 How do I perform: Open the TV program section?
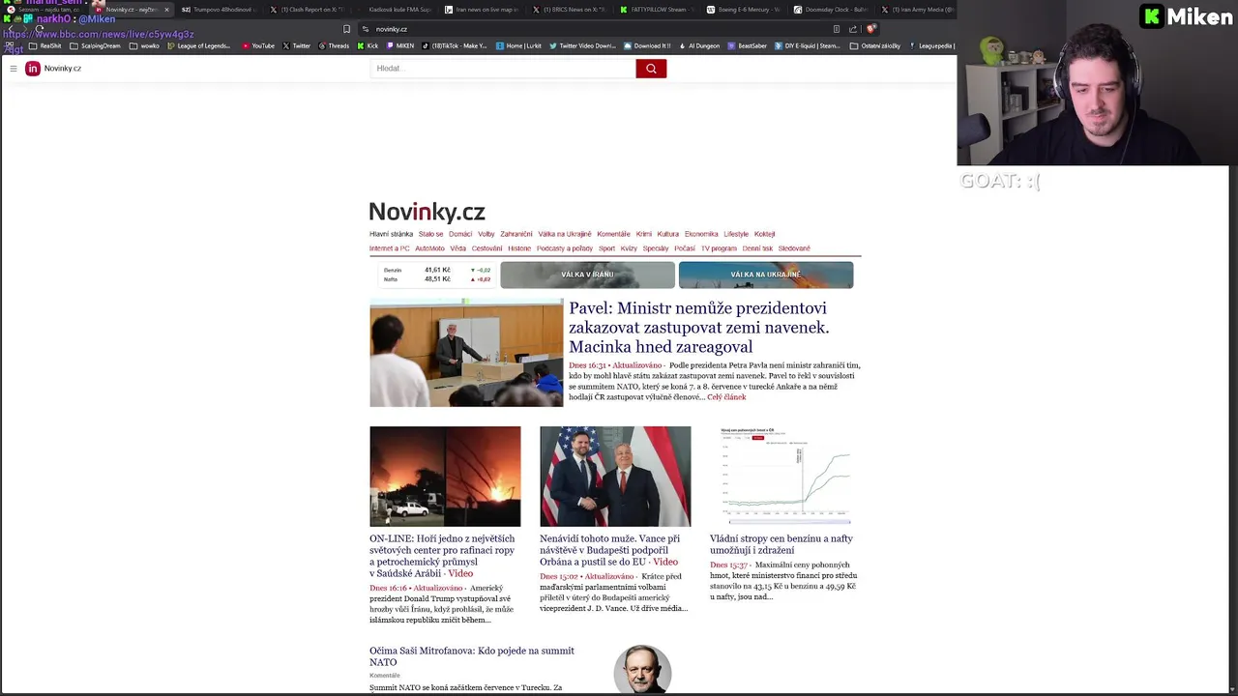(x=719, y=248)
